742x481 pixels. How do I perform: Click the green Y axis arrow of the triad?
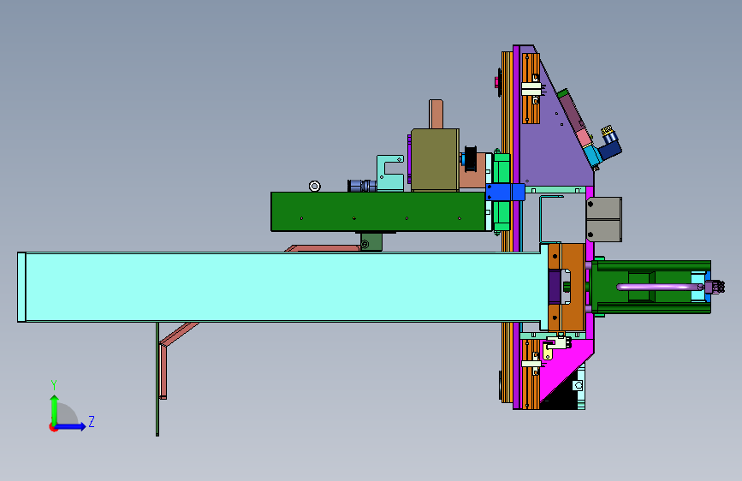[x=55, y=410]
